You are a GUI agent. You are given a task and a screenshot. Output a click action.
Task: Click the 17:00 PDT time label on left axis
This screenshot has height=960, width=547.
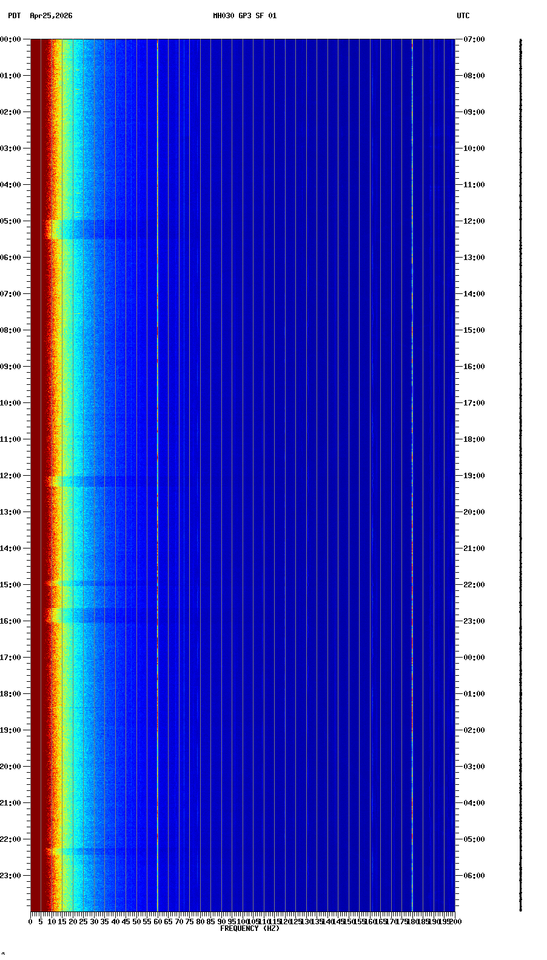click(x=10, y=658)
